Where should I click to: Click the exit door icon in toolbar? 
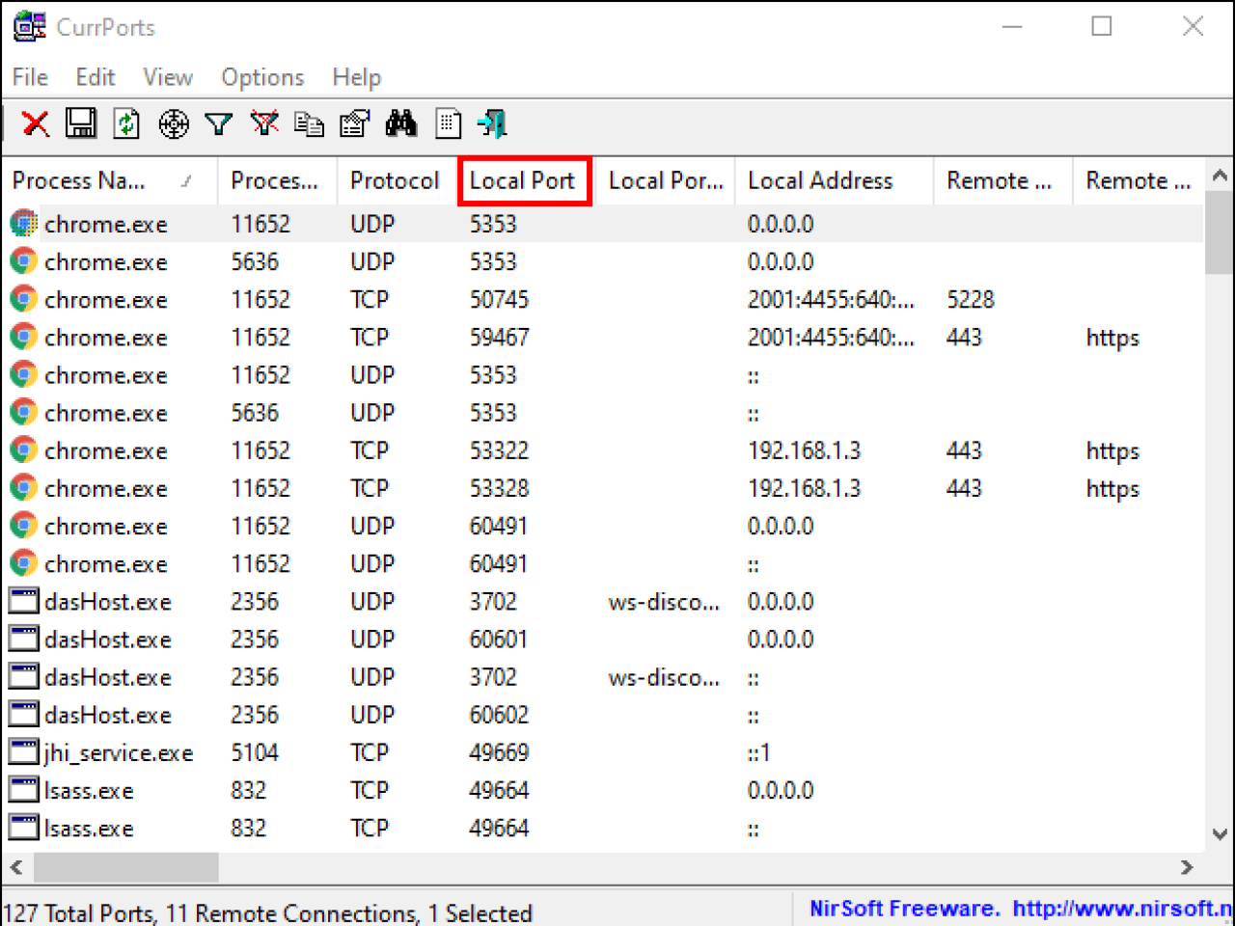pos(493,123)
